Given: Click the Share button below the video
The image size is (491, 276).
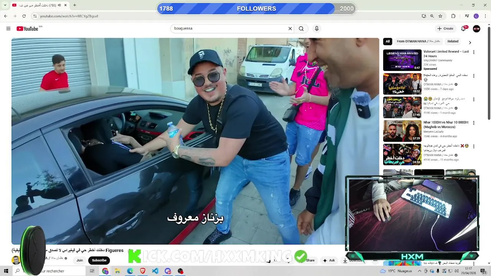Looking at the screenshot, I should (x=310, y=260).
